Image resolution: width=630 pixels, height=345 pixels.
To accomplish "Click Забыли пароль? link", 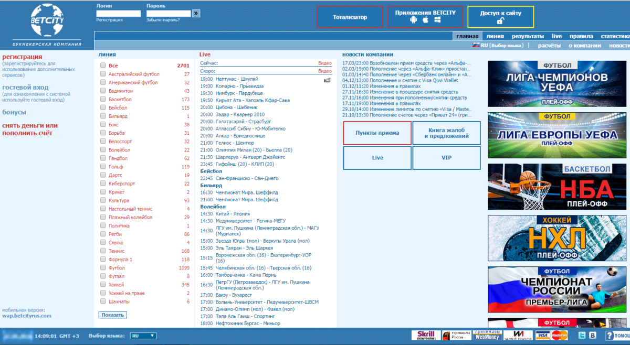I will (x=163, y=20).
